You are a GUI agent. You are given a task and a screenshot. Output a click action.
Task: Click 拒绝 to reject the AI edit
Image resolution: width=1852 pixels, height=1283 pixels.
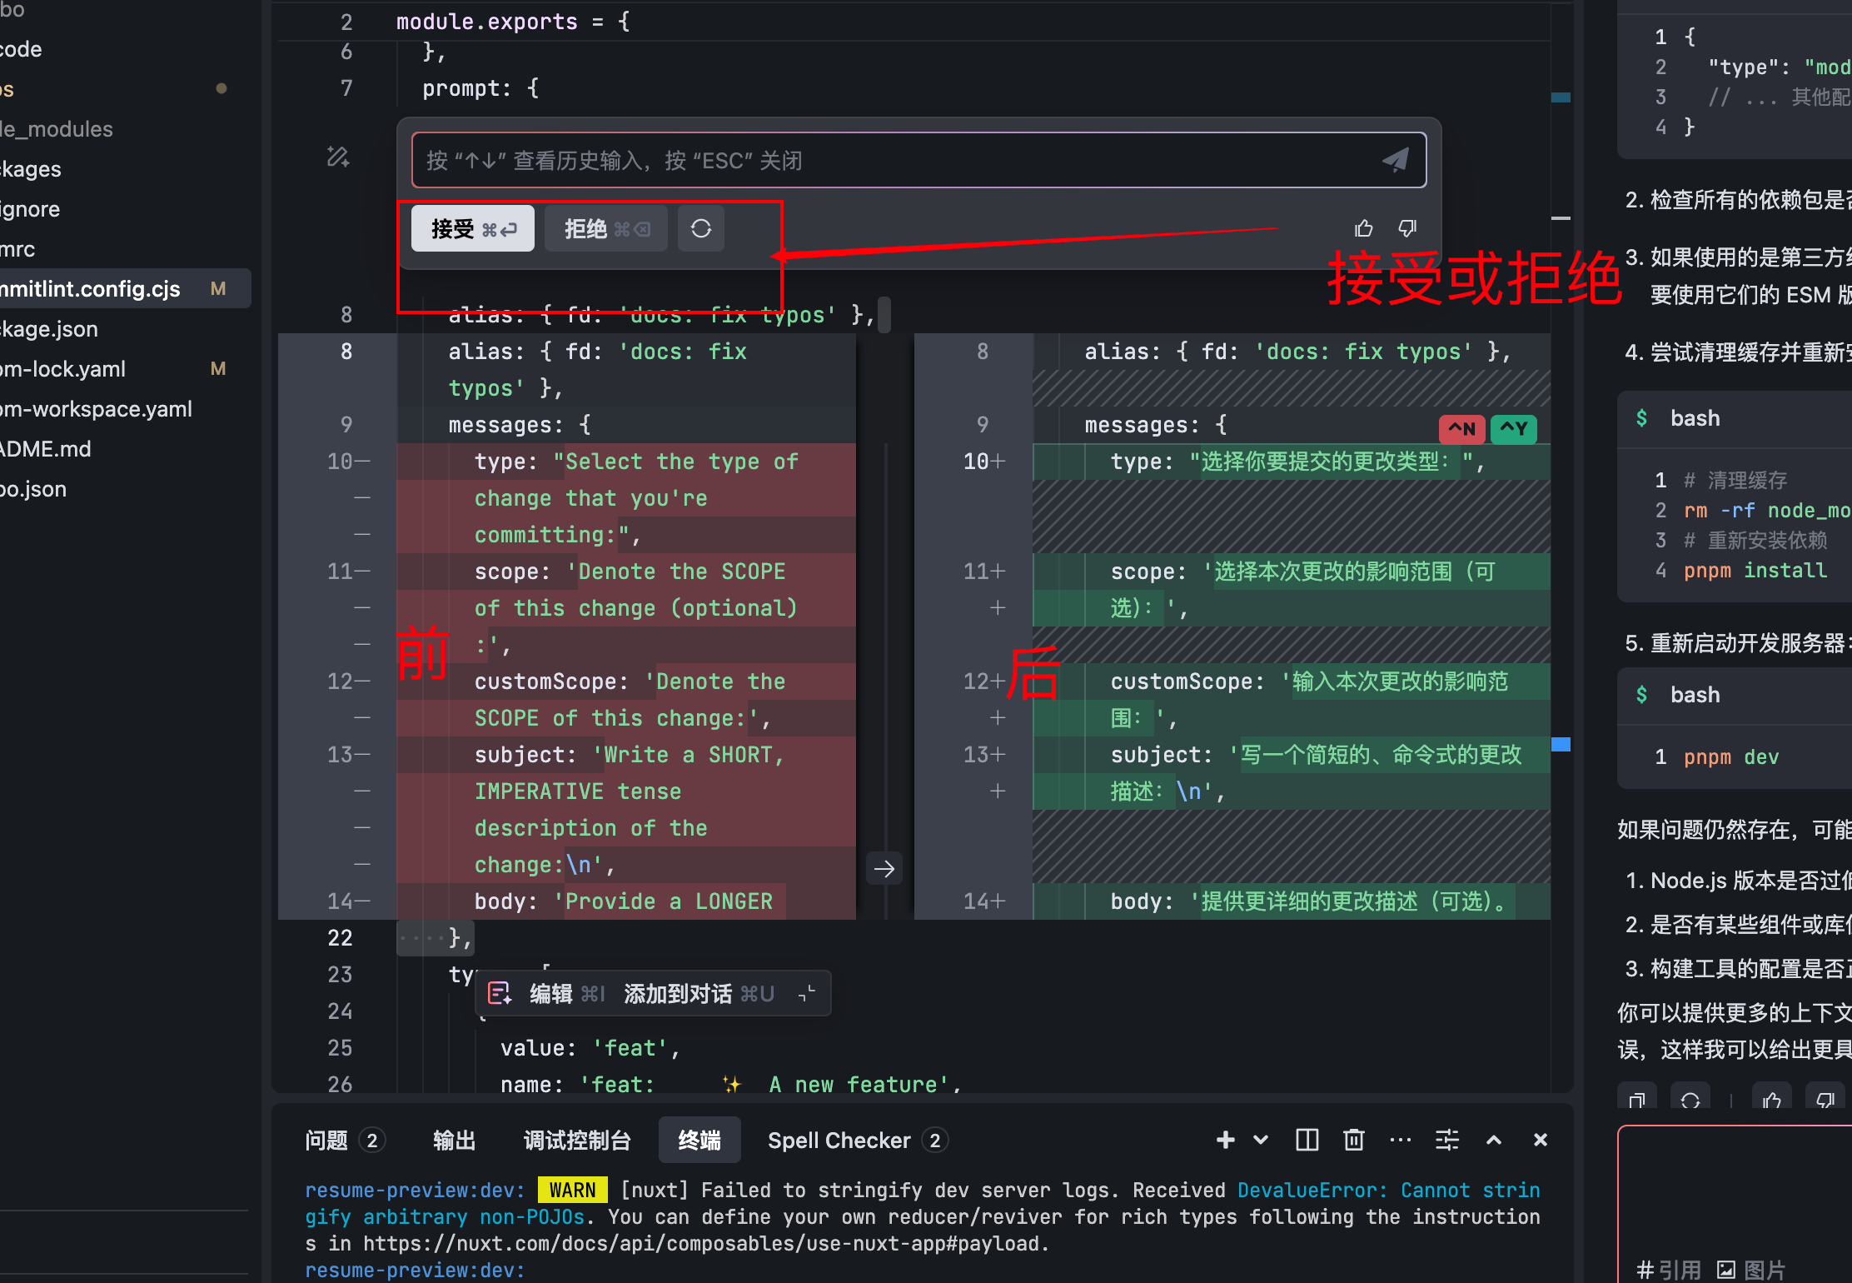(605, 228)
